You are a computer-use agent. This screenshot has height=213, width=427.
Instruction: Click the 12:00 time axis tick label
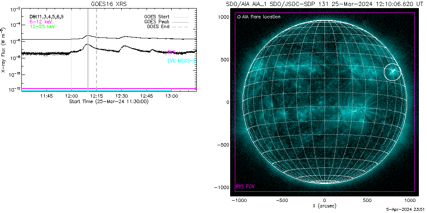click(x=71, y=96)
